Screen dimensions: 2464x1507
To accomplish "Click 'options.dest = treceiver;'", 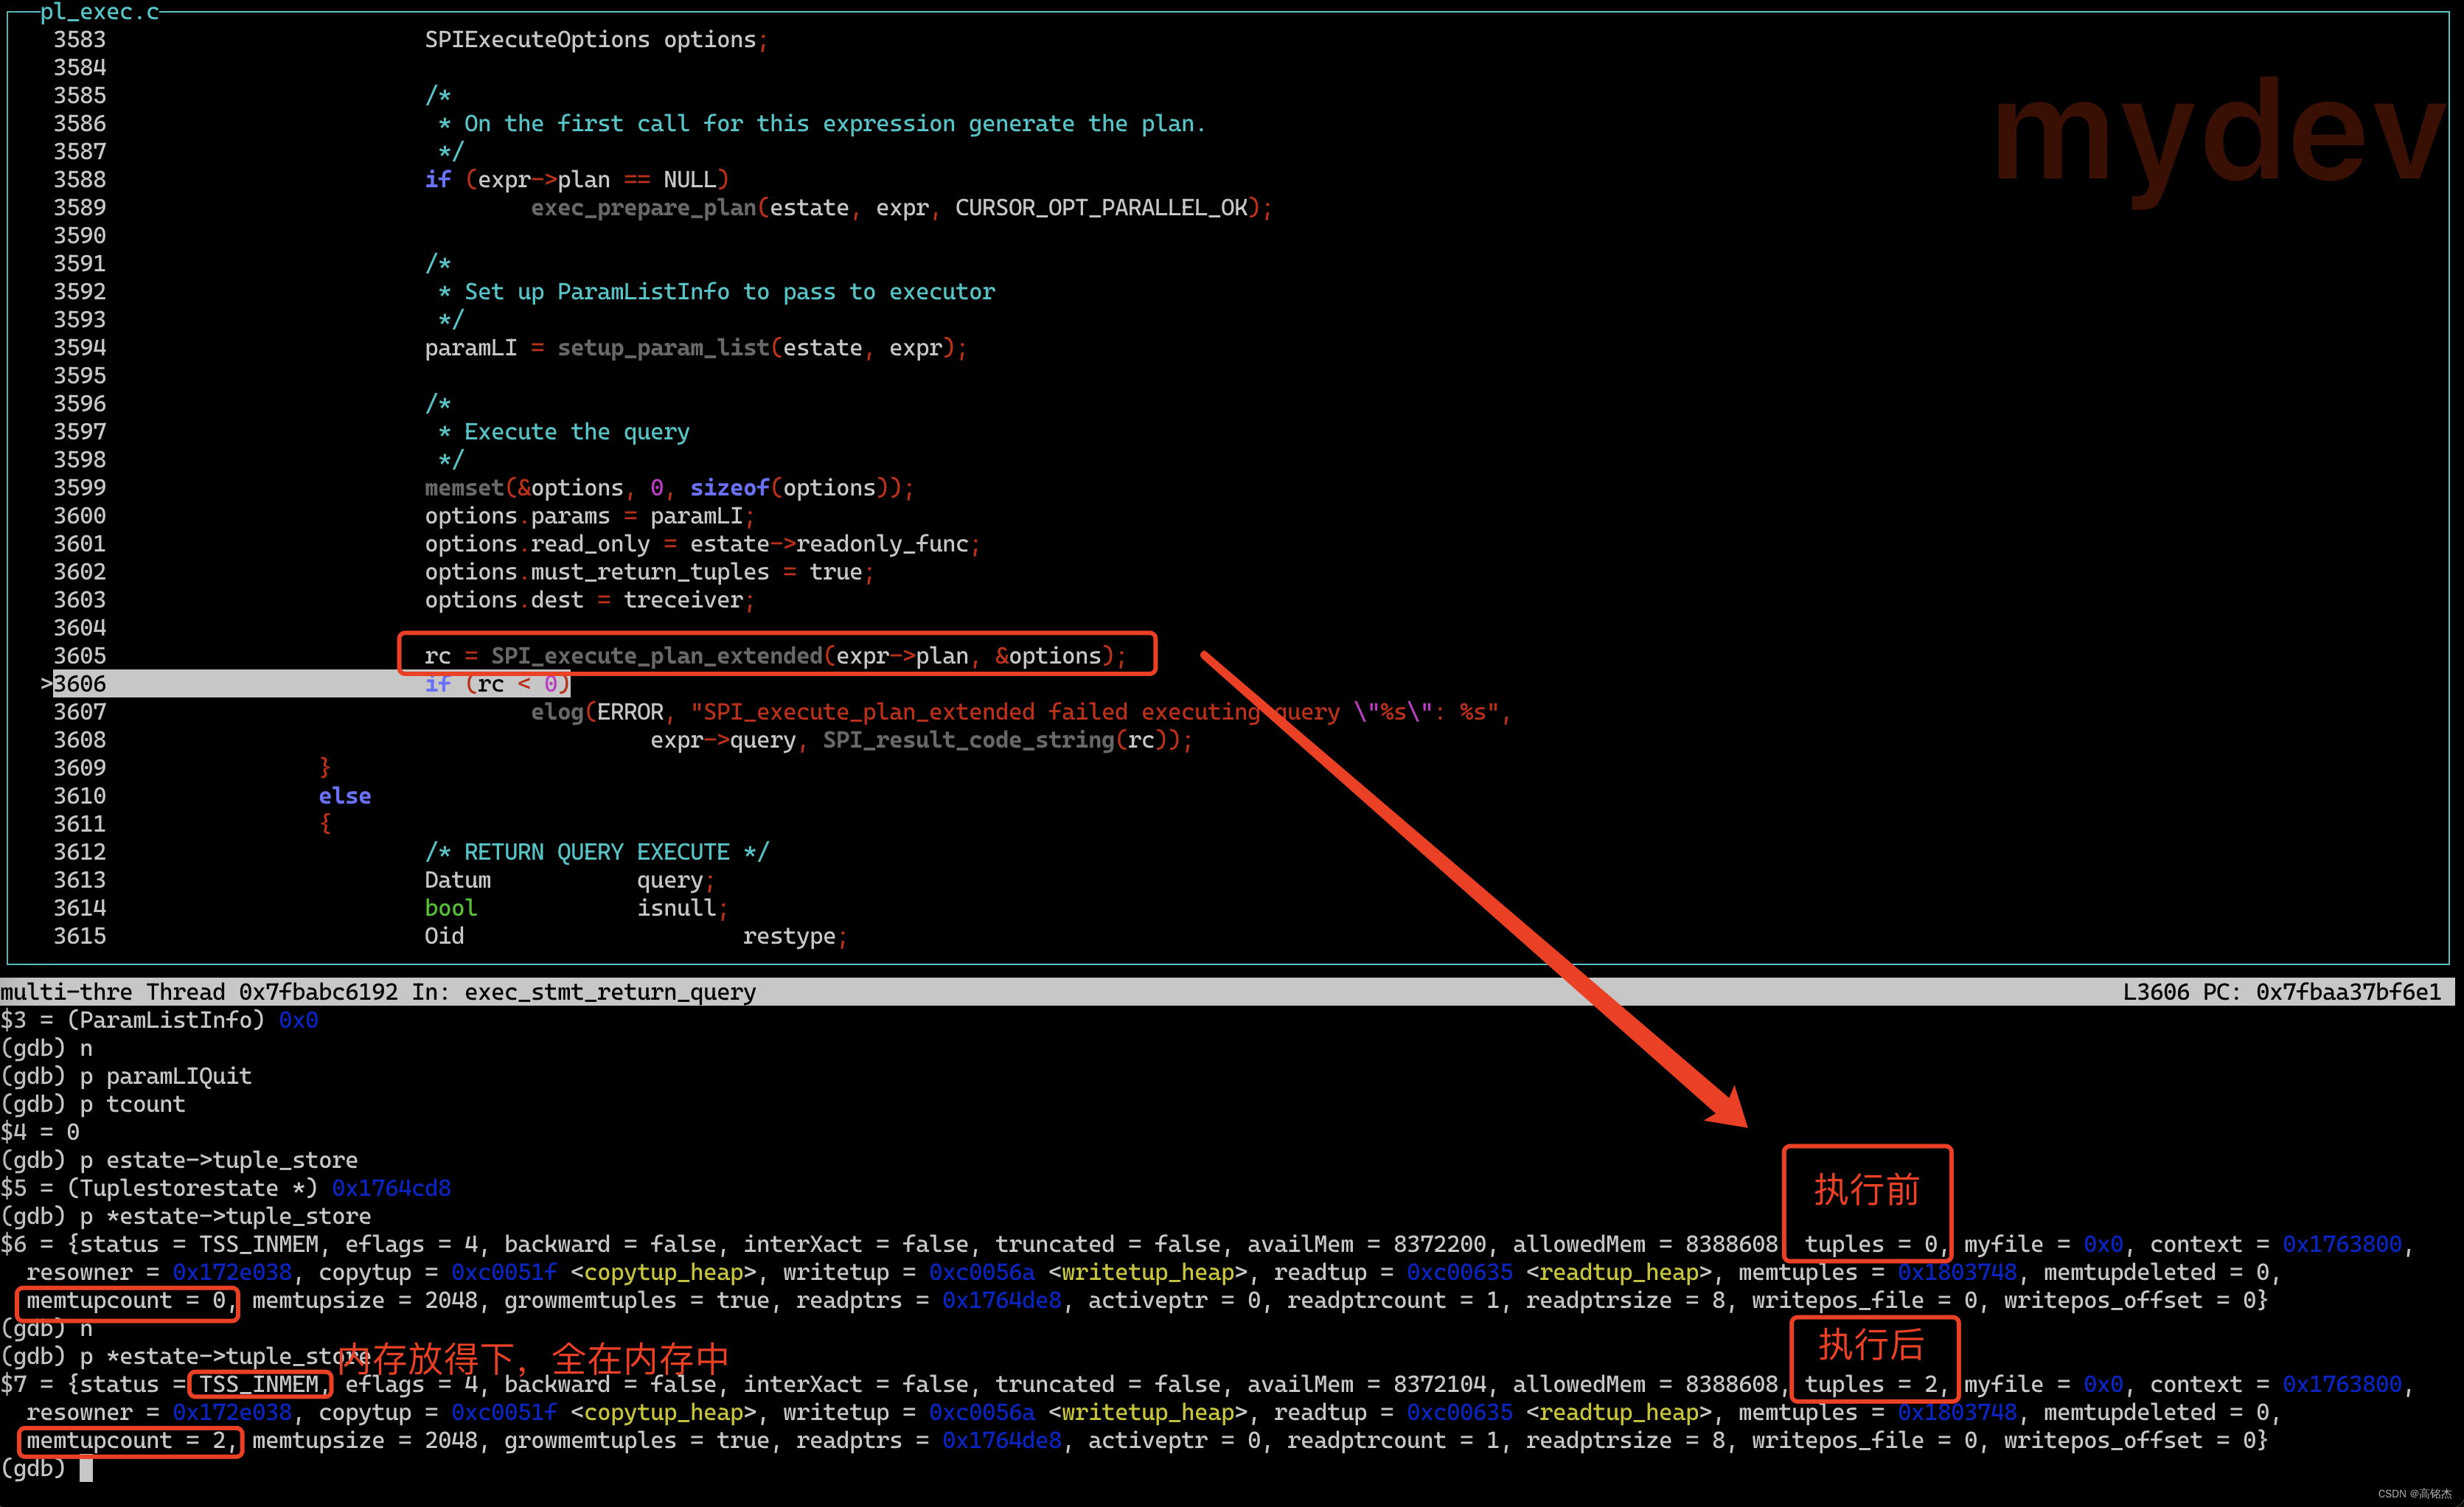I will click(589, 599).
